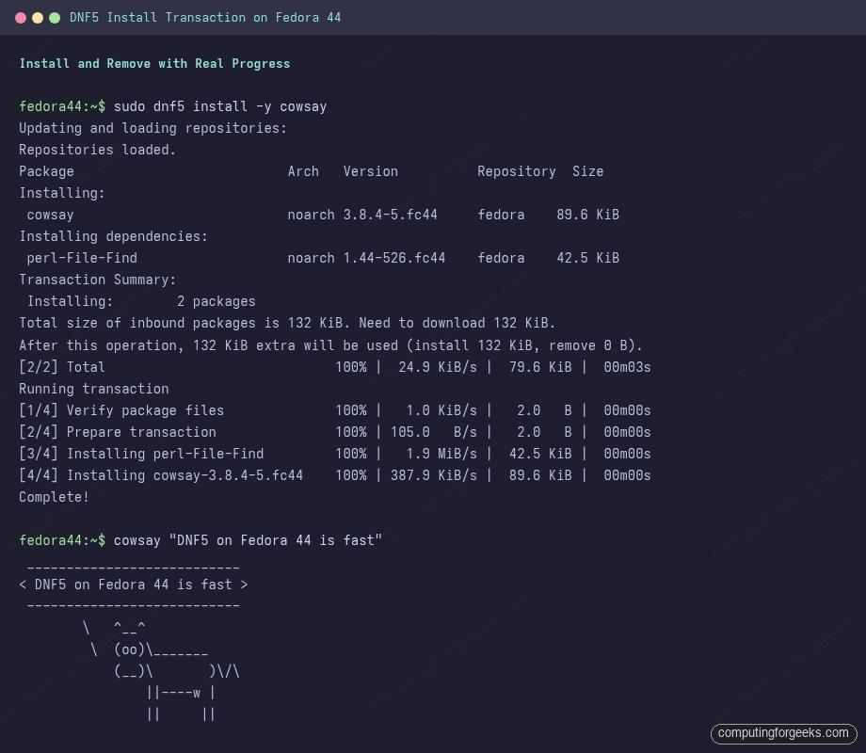Click '[3/4] Installing perl-File-Find'
This screenshot has height=753, width=866.
pyautogui.click(x=141, y=454)
